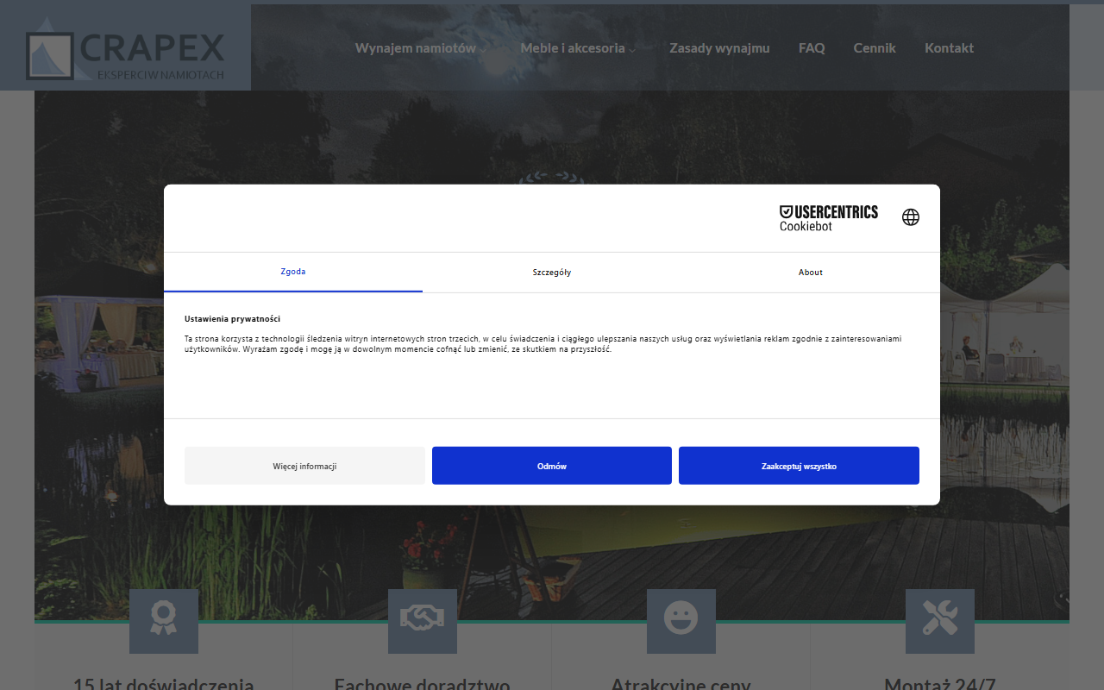Expand the Wynajem namiotów menu
Viewport: 1104px width, 690px height.
coord(420,48)
